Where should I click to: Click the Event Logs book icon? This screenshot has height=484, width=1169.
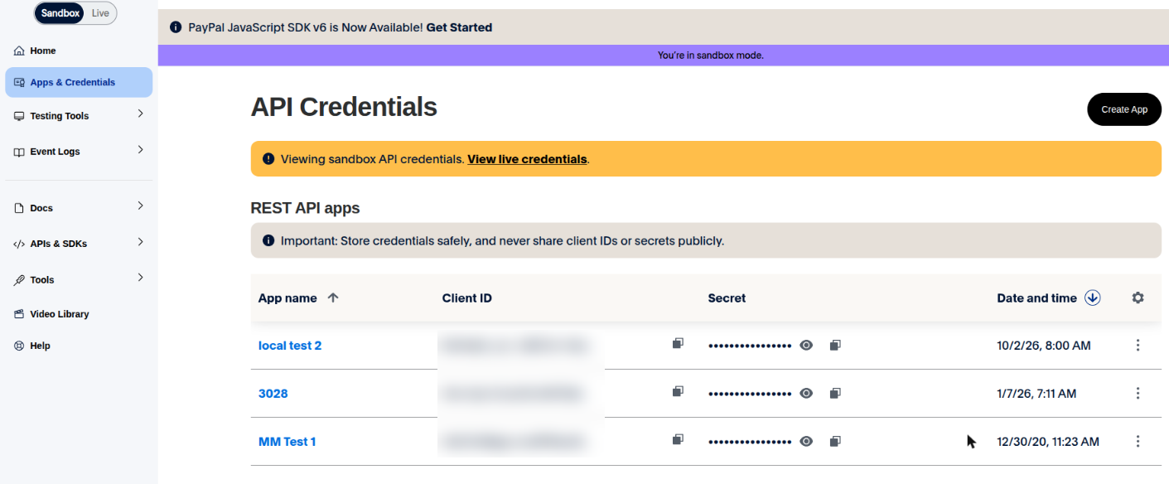tap(19, 152)
